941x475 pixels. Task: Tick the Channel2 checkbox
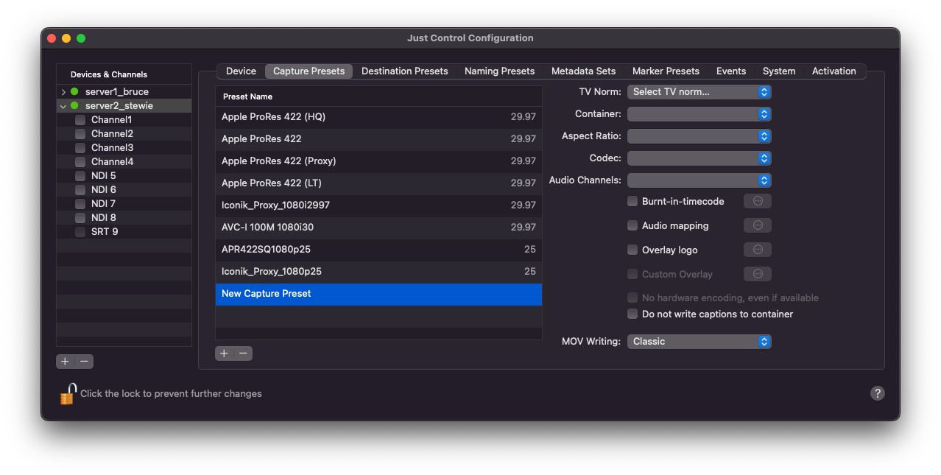click(80, 134)
